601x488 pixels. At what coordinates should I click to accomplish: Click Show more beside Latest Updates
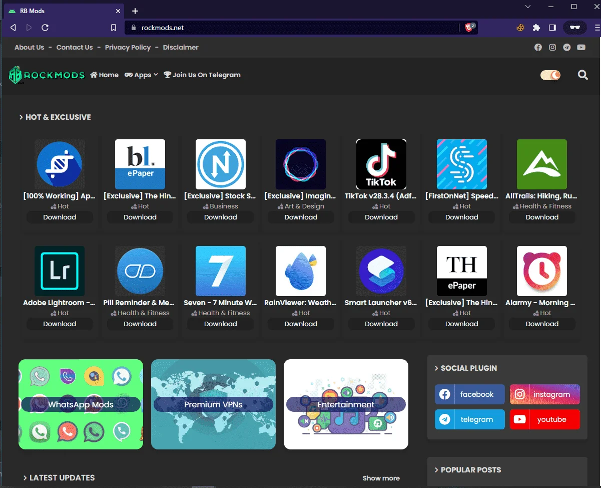(x=381, y=478)
